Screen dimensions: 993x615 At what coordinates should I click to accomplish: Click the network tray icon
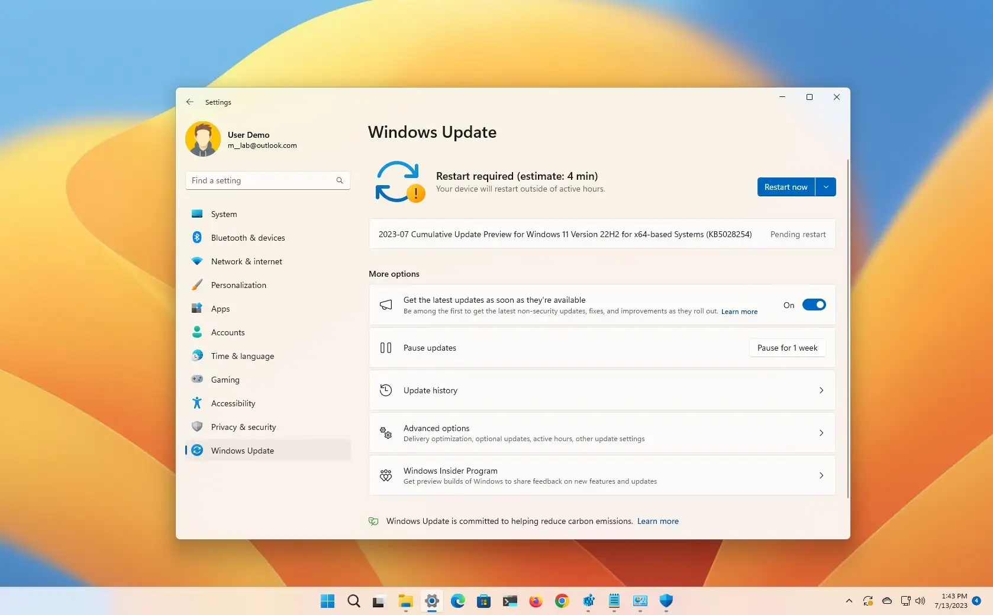pos(905,601)
